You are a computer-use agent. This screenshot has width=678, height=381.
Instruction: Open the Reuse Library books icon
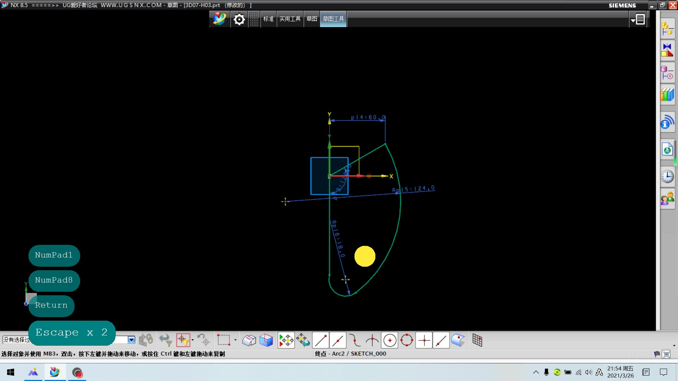point(667,95)
